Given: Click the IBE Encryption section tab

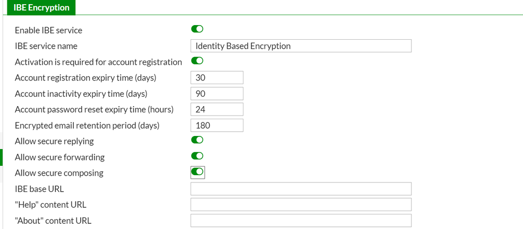Looking at the screenshot, I should coord(41,8).
